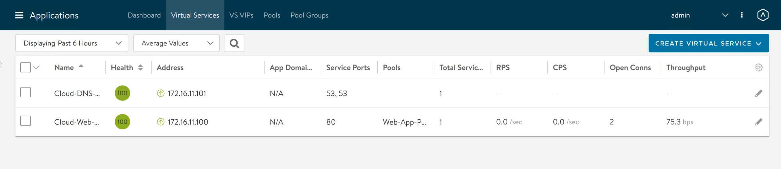The height and width of the screenshot is (169, 781).
Task: Click the search magnifier icon
Action: (x=234, y=43)
